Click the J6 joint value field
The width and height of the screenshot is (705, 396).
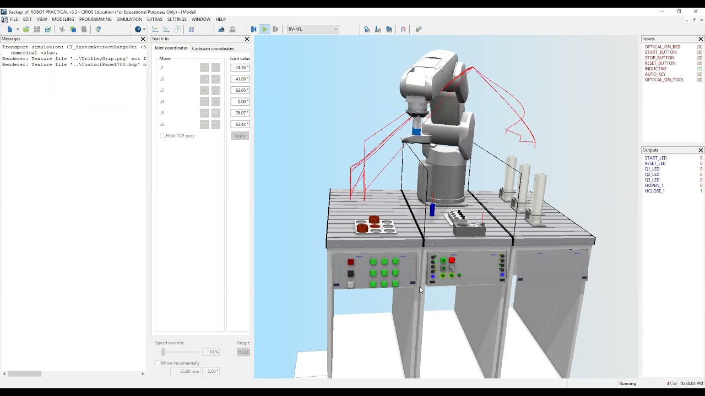[x=240, y=124]
